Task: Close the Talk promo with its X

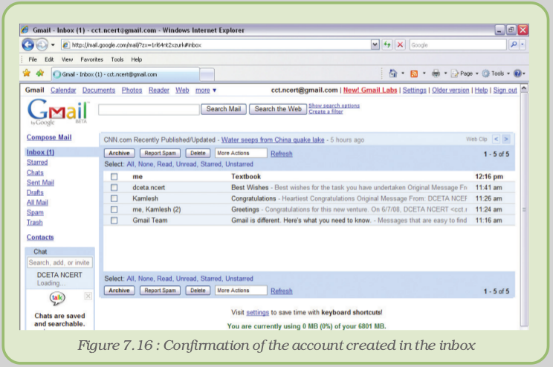Action: click(88, 296)
